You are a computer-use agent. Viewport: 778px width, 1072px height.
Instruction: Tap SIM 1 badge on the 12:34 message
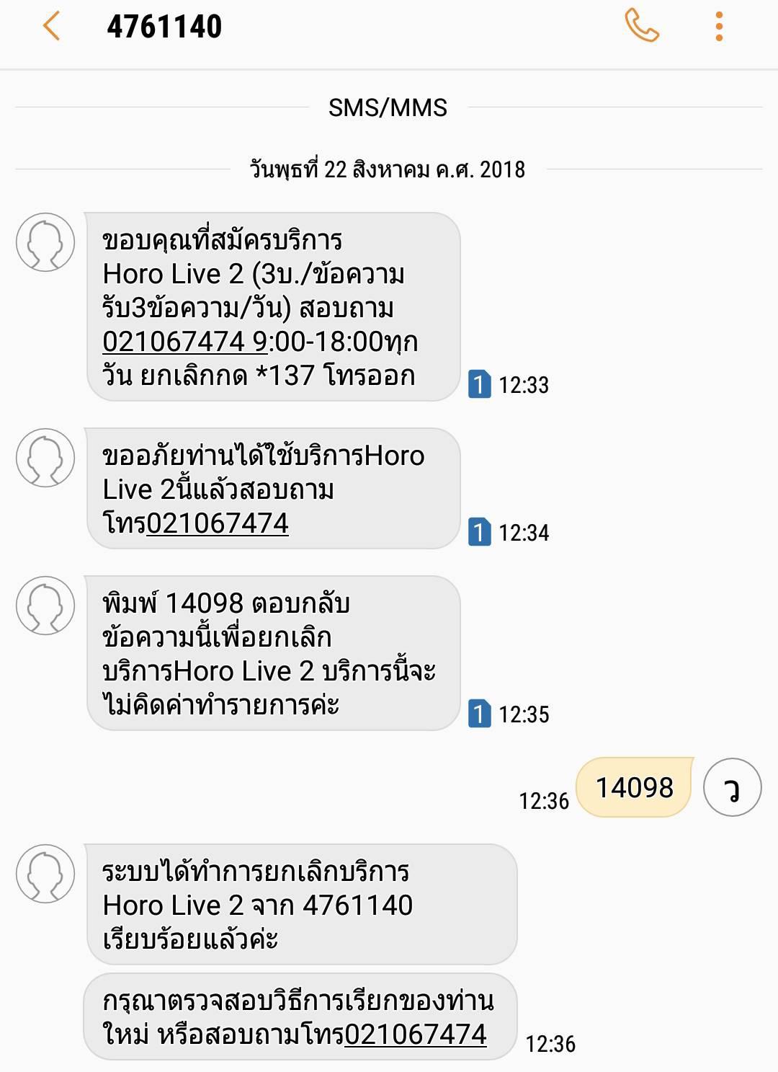pyautogui.click(x=479, y=532)
